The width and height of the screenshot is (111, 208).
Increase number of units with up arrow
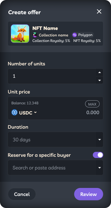pos(100,73)
